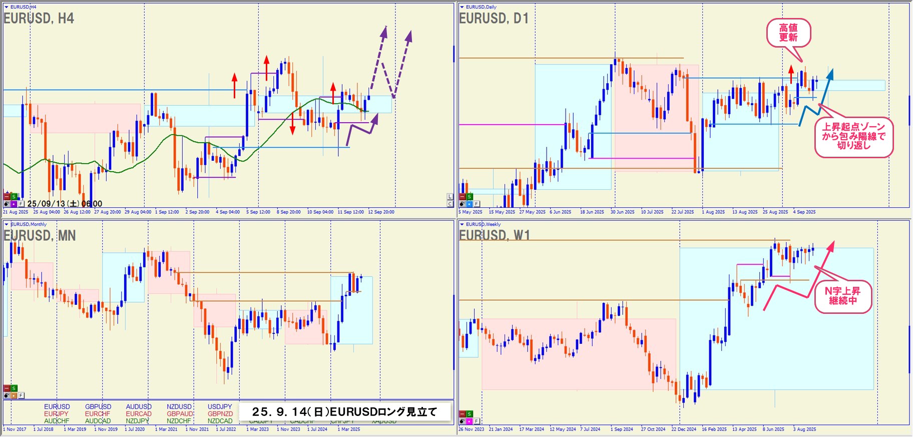This screenshot has height=437, width=913.
Task: Click the purple color square on H4 chart
Action: (x=14, y=204)
